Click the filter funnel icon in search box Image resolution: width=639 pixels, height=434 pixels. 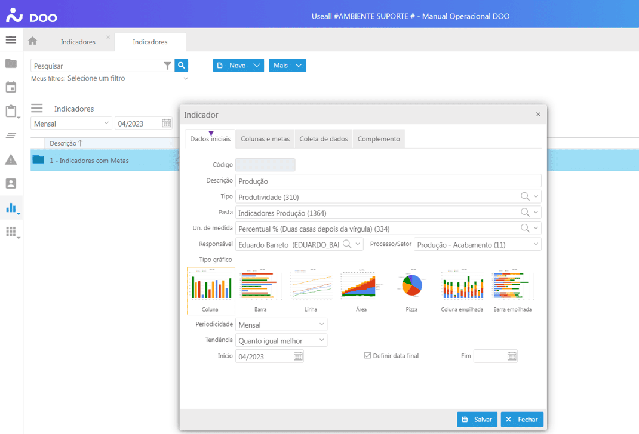pos(168,66)
